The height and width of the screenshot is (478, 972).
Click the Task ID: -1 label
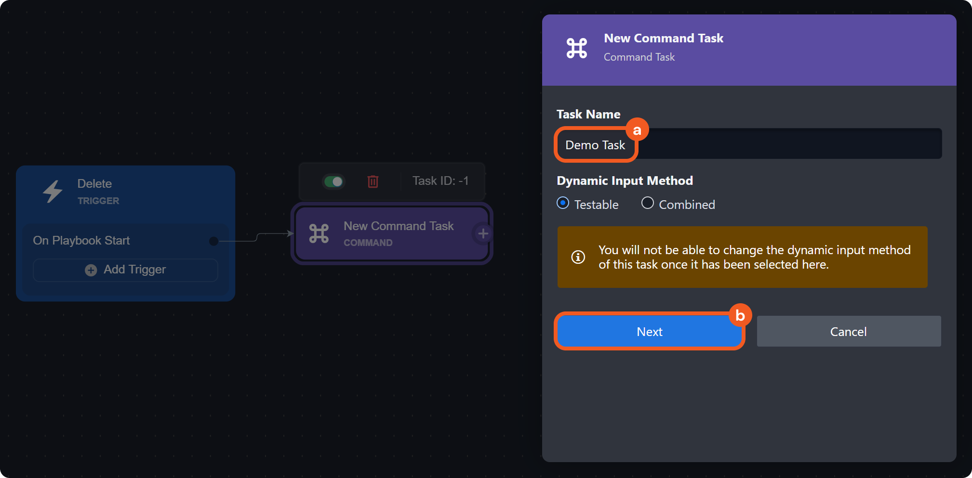tap(440, 181)
